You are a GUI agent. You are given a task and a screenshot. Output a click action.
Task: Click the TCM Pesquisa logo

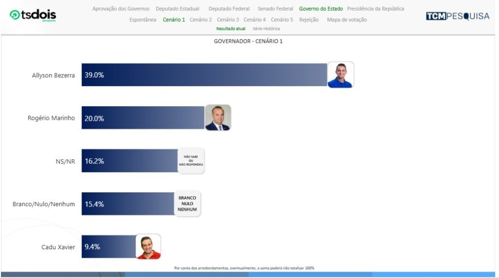point(458,16)
